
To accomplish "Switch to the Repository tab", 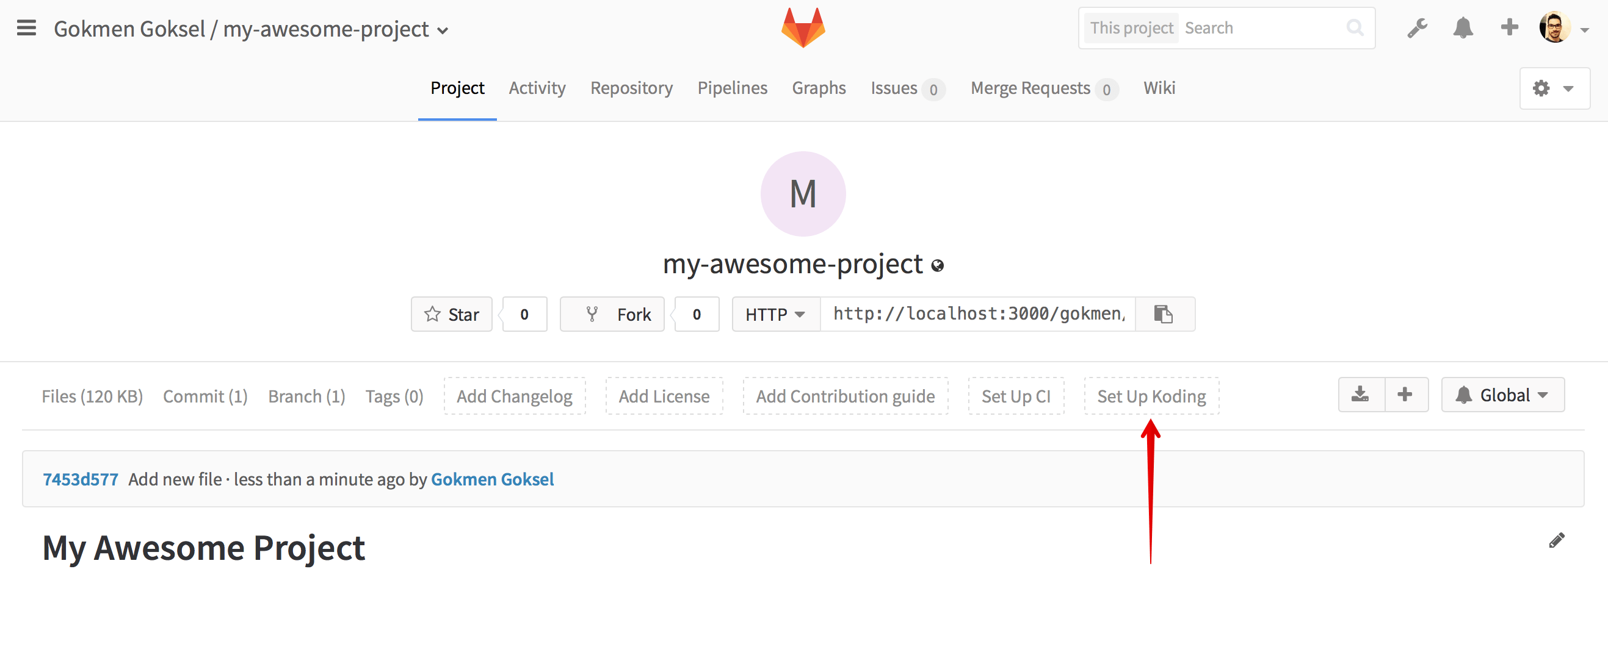I will pyautogui.click(x=631, y=88).
